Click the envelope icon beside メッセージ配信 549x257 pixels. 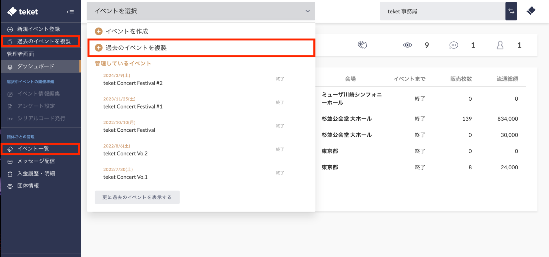10,162
